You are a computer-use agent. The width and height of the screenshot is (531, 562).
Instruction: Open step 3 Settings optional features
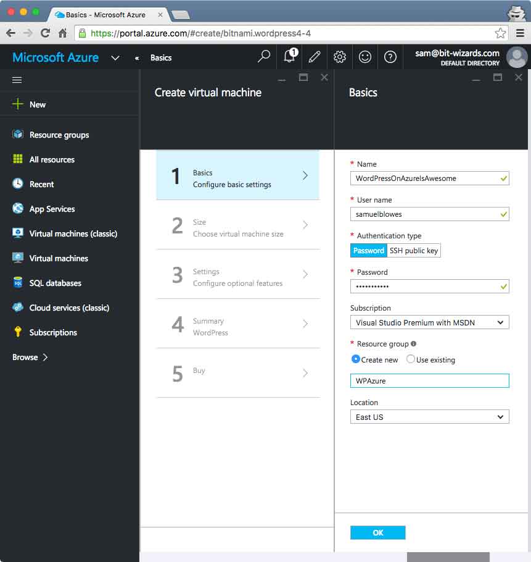(x=237, y=274)
